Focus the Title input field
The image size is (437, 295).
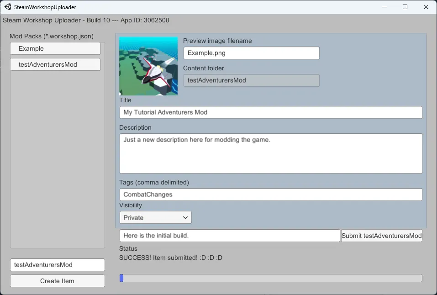pyautogui.click(x=271, y=112)
